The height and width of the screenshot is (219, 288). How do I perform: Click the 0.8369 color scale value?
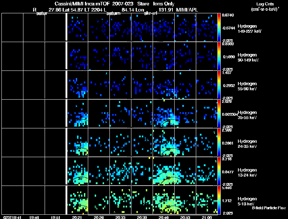228,44
